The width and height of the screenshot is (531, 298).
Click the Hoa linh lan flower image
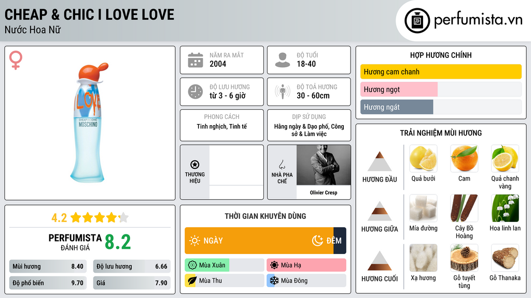coord(505,208)
